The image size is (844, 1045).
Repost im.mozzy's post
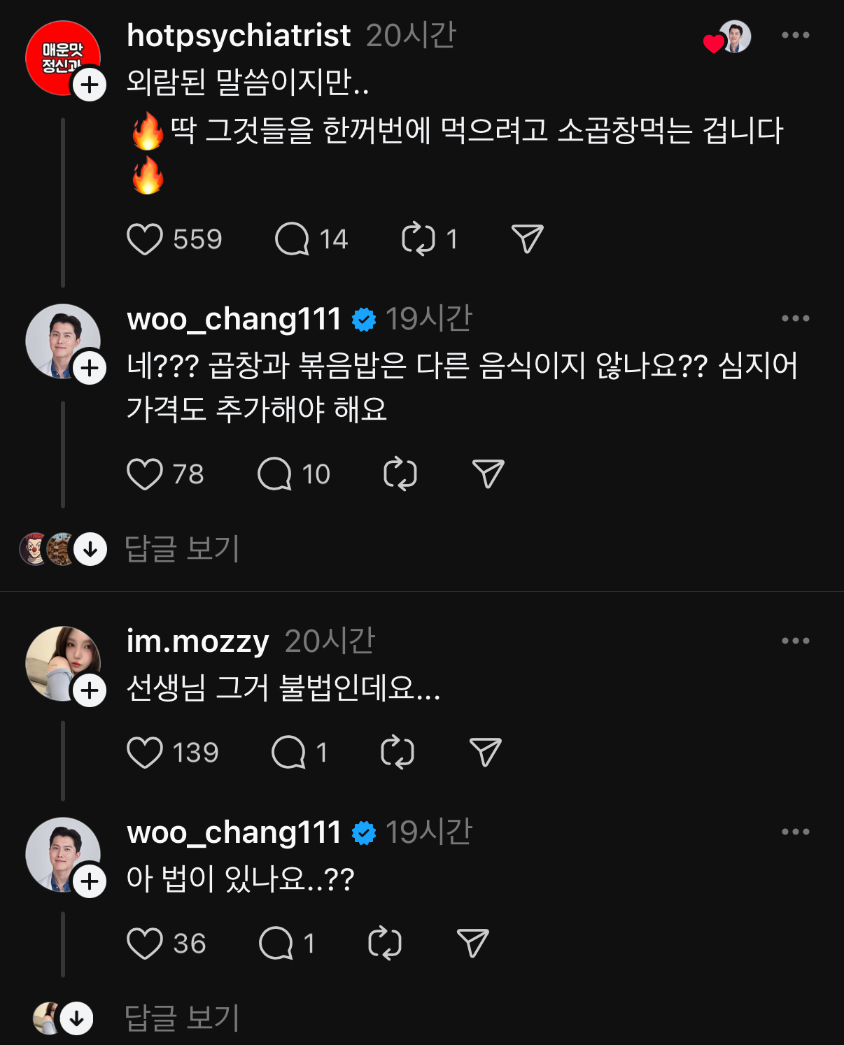[398, 753]
